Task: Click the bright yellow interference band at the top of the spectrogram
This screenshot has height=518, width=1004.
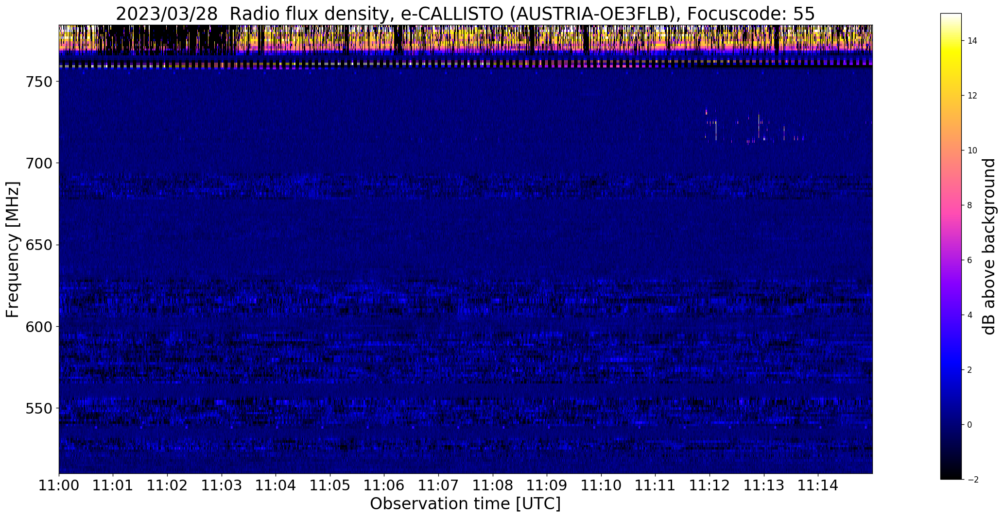Action: 466,40
